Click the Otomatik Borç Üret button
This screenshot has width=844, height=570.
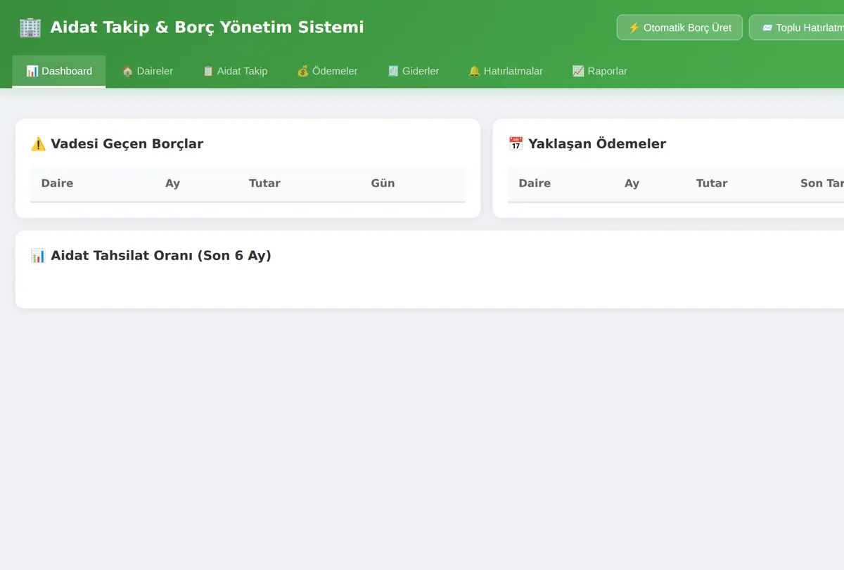tap(679, 27)
